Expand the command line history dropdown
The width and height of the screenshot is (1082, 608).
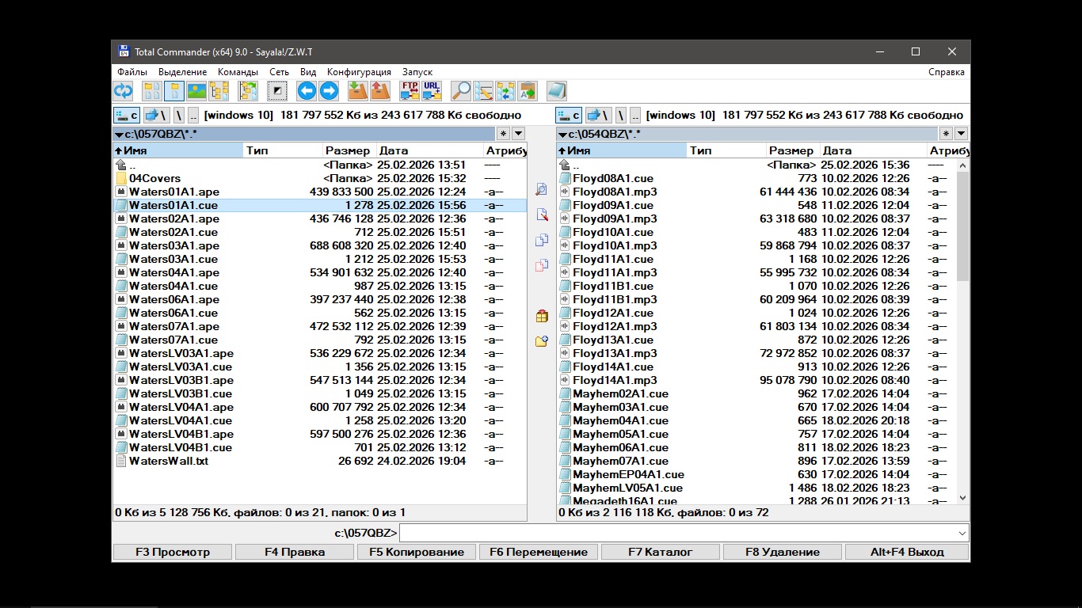tap(962, 534)
